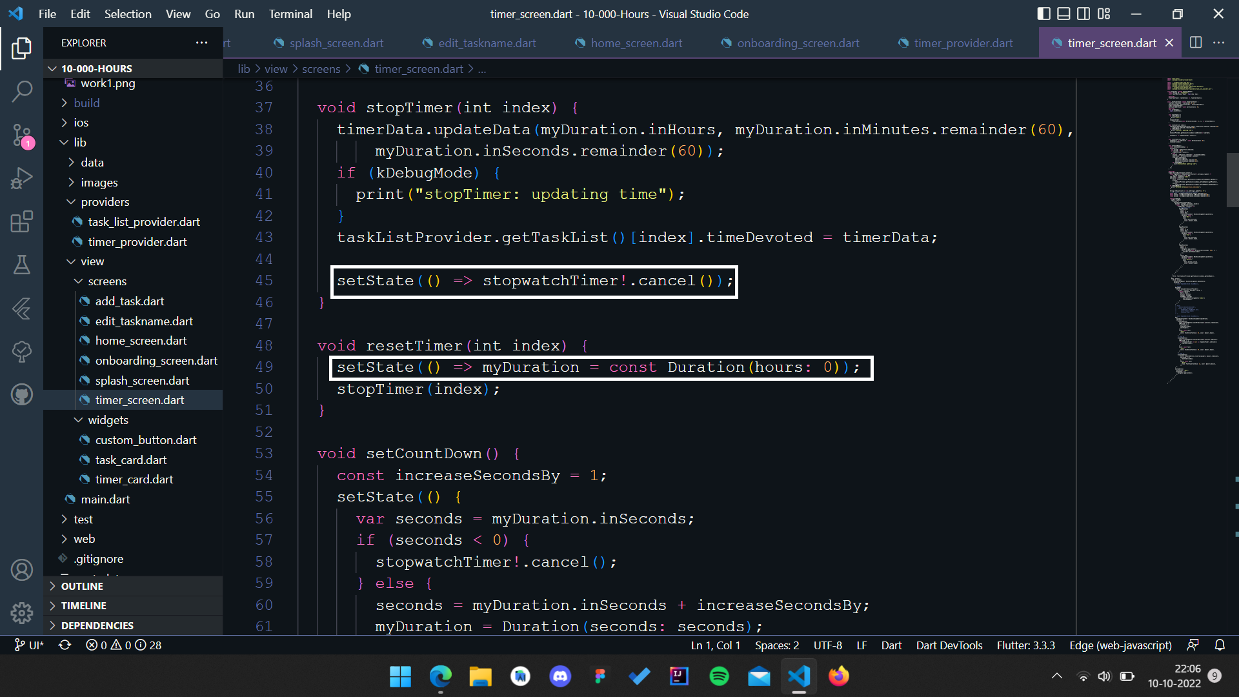Open Discord from the taskbar
Viewport: 1239px width, 697px height.
tap(559, 676)
